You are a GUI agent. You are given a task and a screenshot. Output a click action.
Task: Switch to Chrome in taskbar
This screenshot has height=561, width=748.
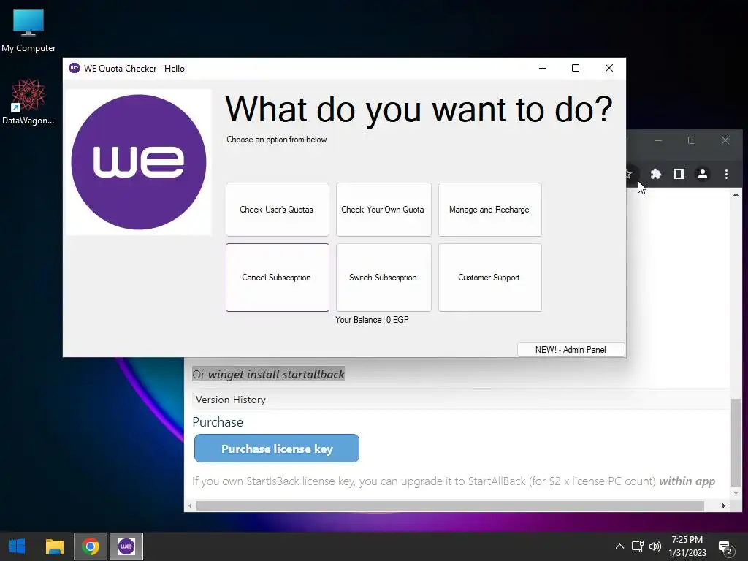pos(91,546)
